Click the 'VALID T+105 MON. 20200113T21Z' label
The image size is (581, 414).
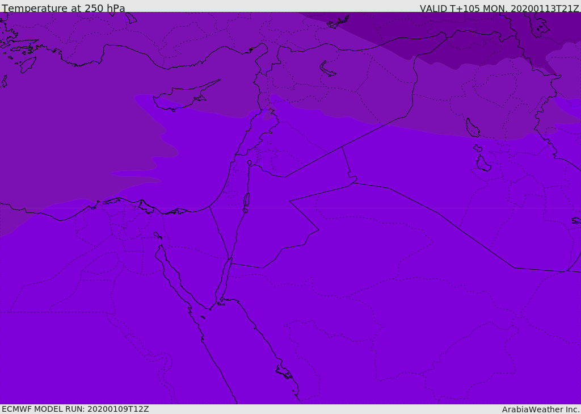tap(499, 8)
